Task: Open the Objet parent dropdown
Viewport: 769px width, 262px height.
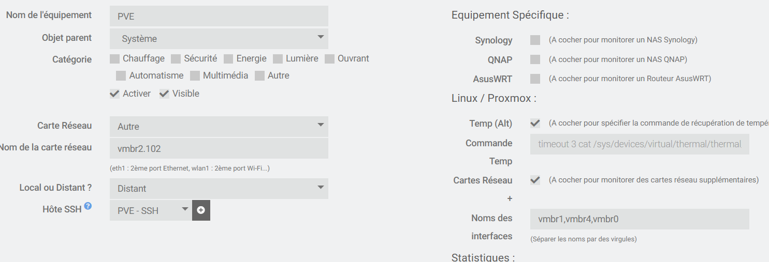Action: tap(219, 39)
